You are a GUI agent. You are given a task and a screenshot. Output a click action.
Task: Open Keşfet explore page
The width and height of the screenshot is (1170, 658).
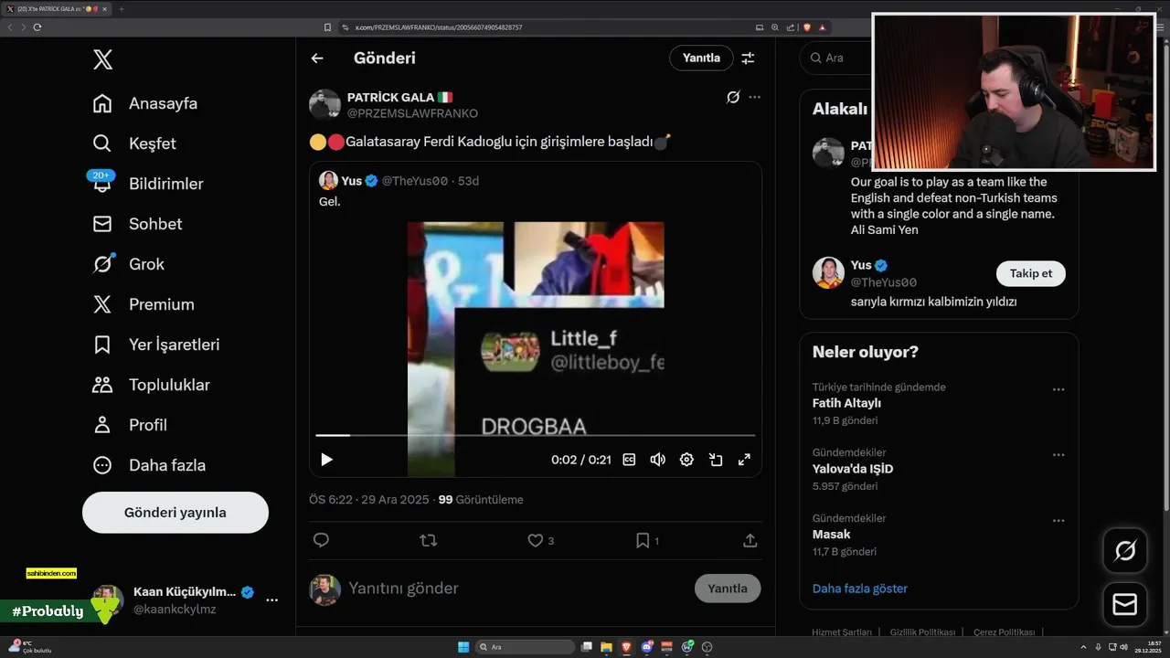[x=134, y=143]
